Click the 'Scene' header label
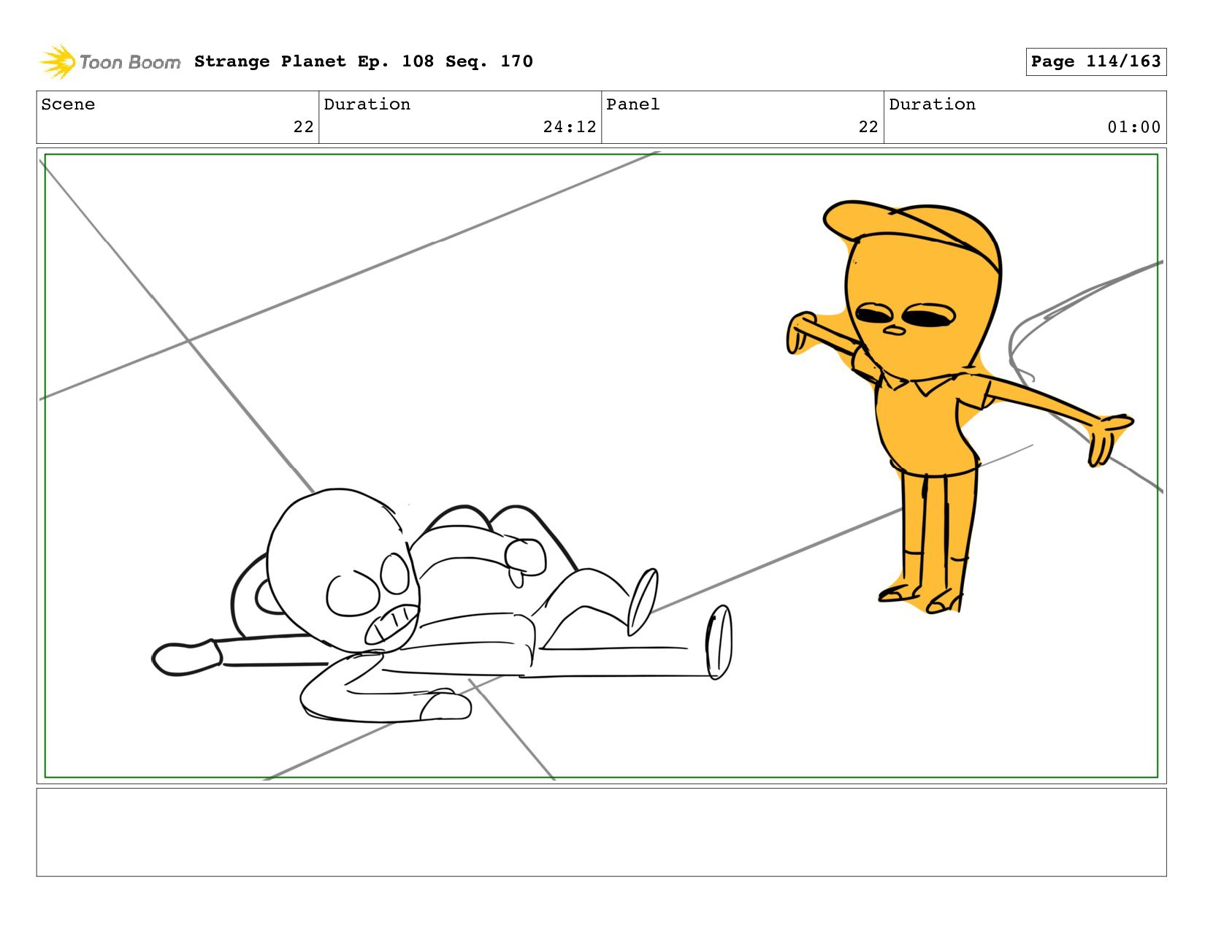The image size is (1205, 931). (x=68, y=104)
